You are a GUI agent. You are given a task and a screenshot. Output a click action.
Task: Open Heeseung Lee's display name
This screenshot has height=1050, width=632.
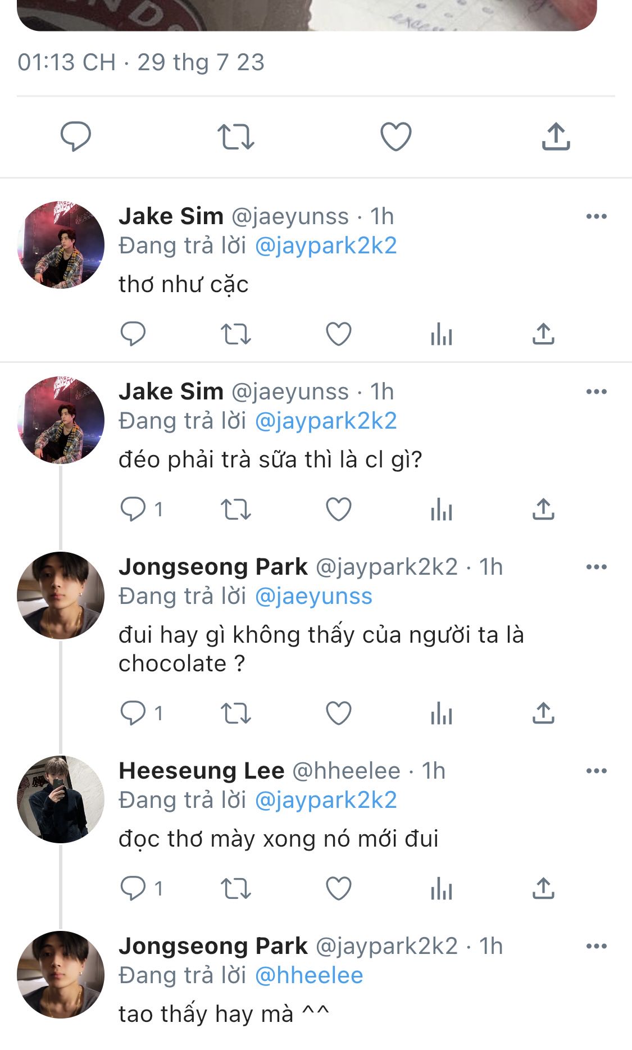pyautogui.click(x=202, y=771)
